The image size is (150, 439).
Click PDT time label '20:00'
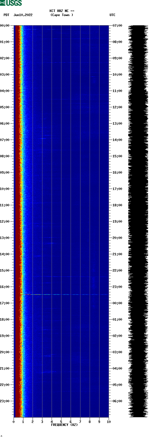[5, 352]
